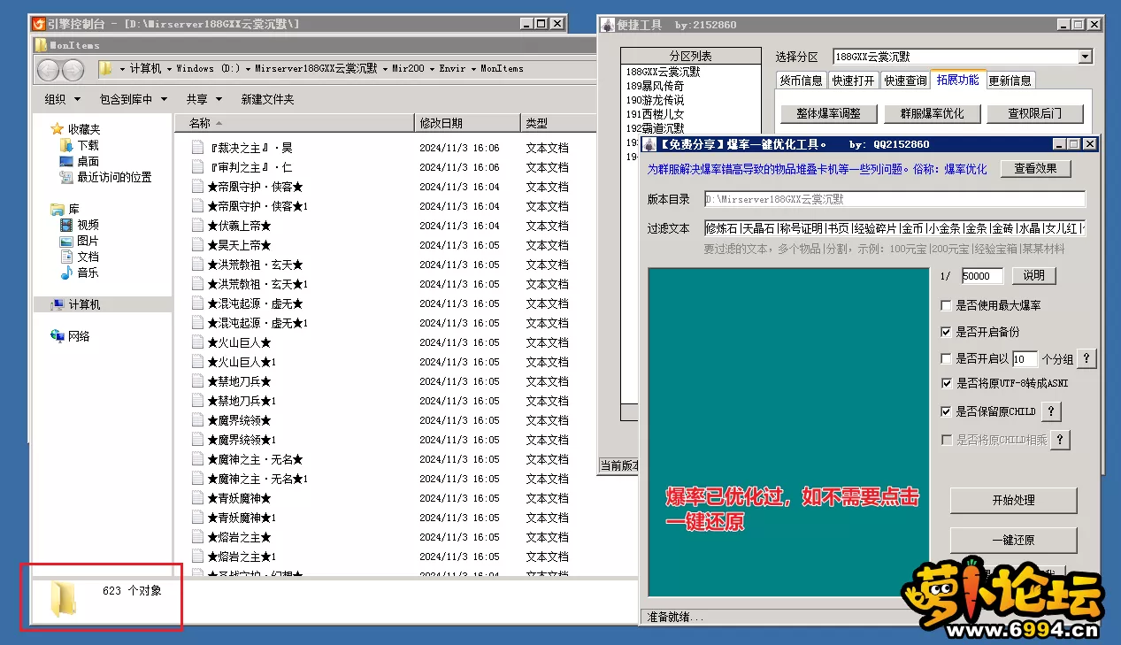Image resolution: width=1121 pixels, height=645 pixels.
Task: Click the file icon of 『审判之主』·仁
Action: click(x=198, y=167)
